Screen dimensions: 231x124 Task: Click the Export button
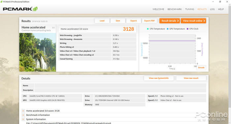(x=133, y=21)
